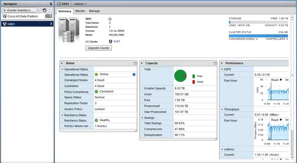Collapse the Latency section
The height and width of the screenshot is (163, 297).
222,149
